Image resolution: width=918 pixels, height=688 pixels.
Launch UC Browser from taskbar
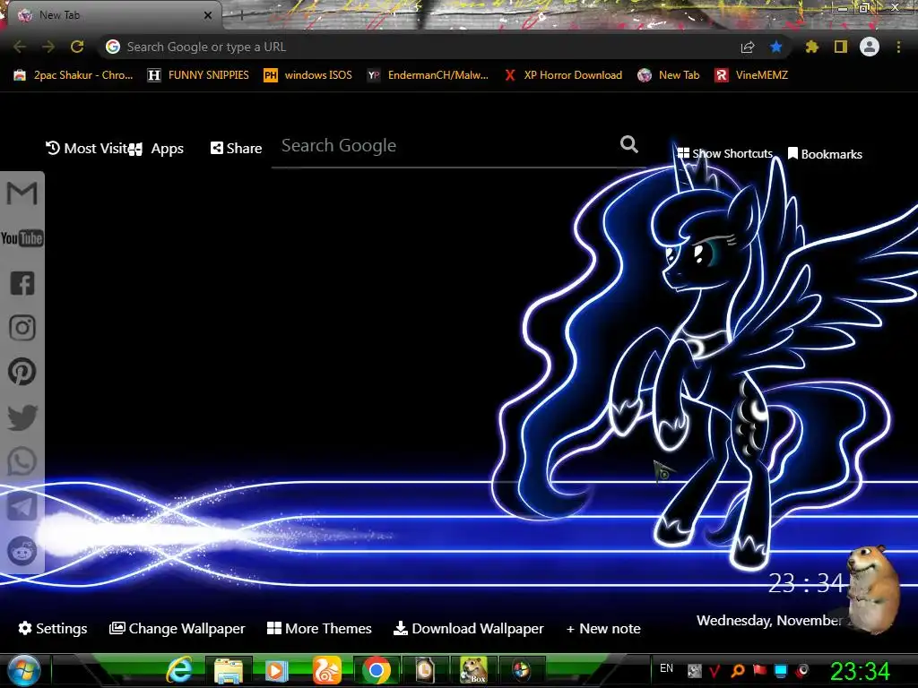326,671
